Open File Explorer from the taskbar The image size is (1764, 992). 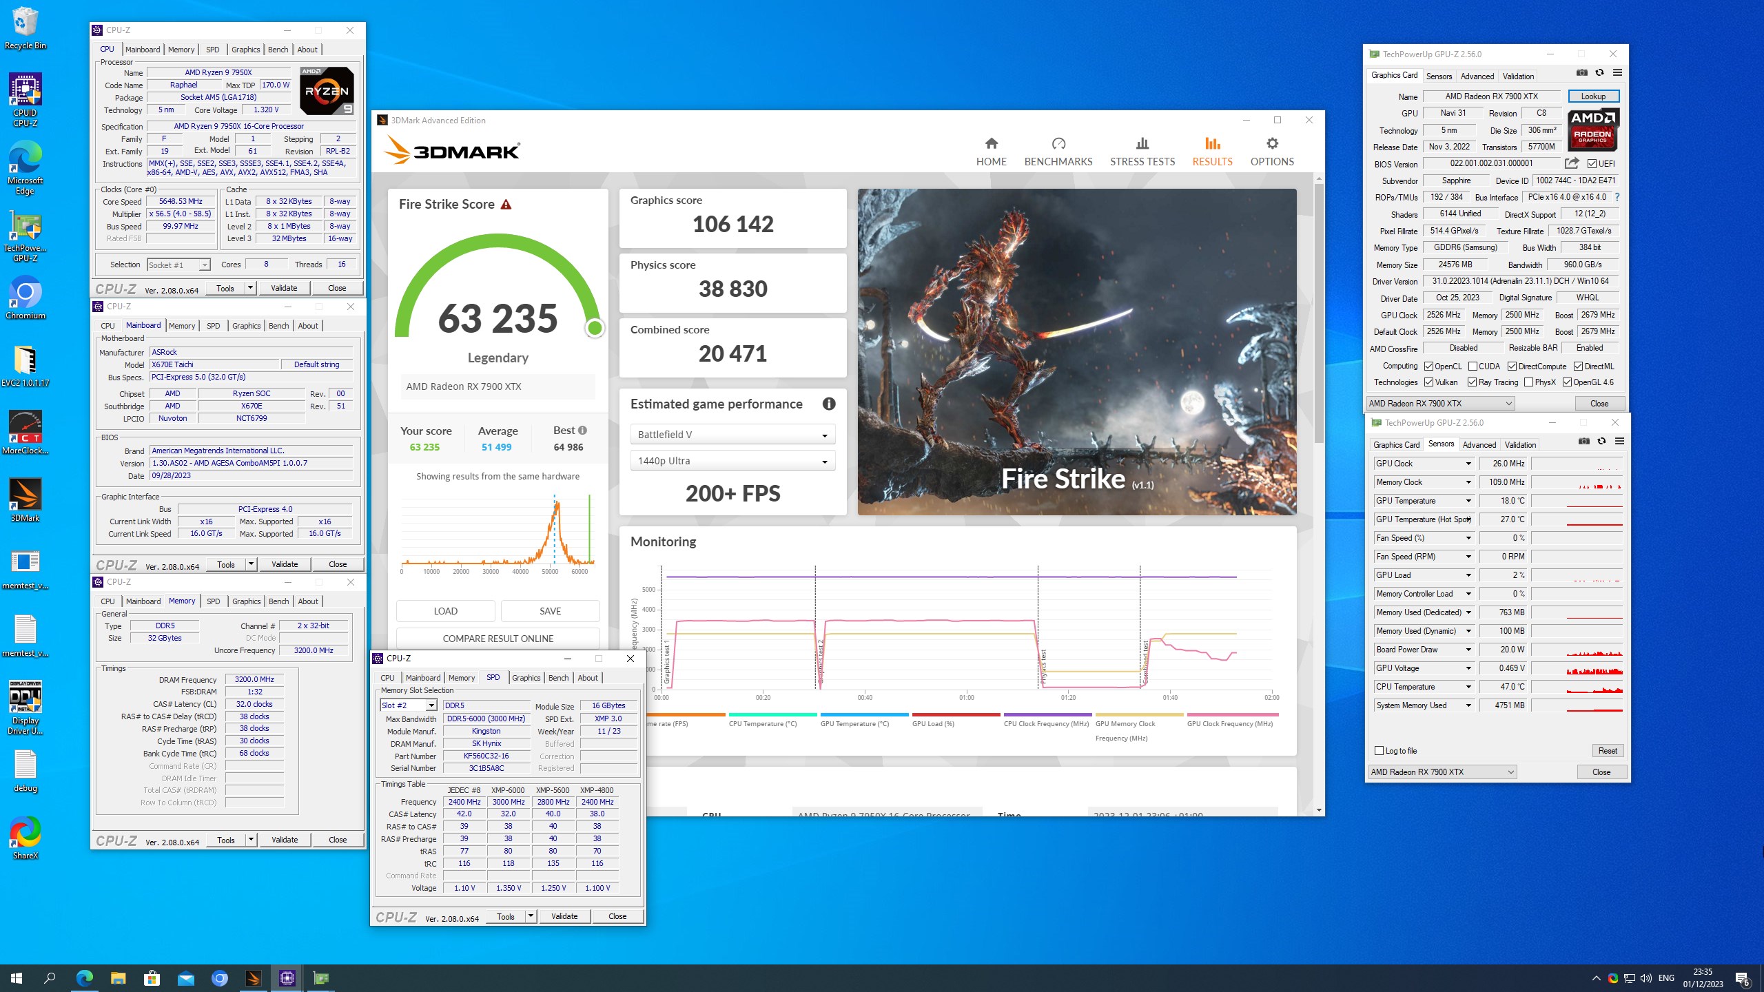[x=118, y=978]
